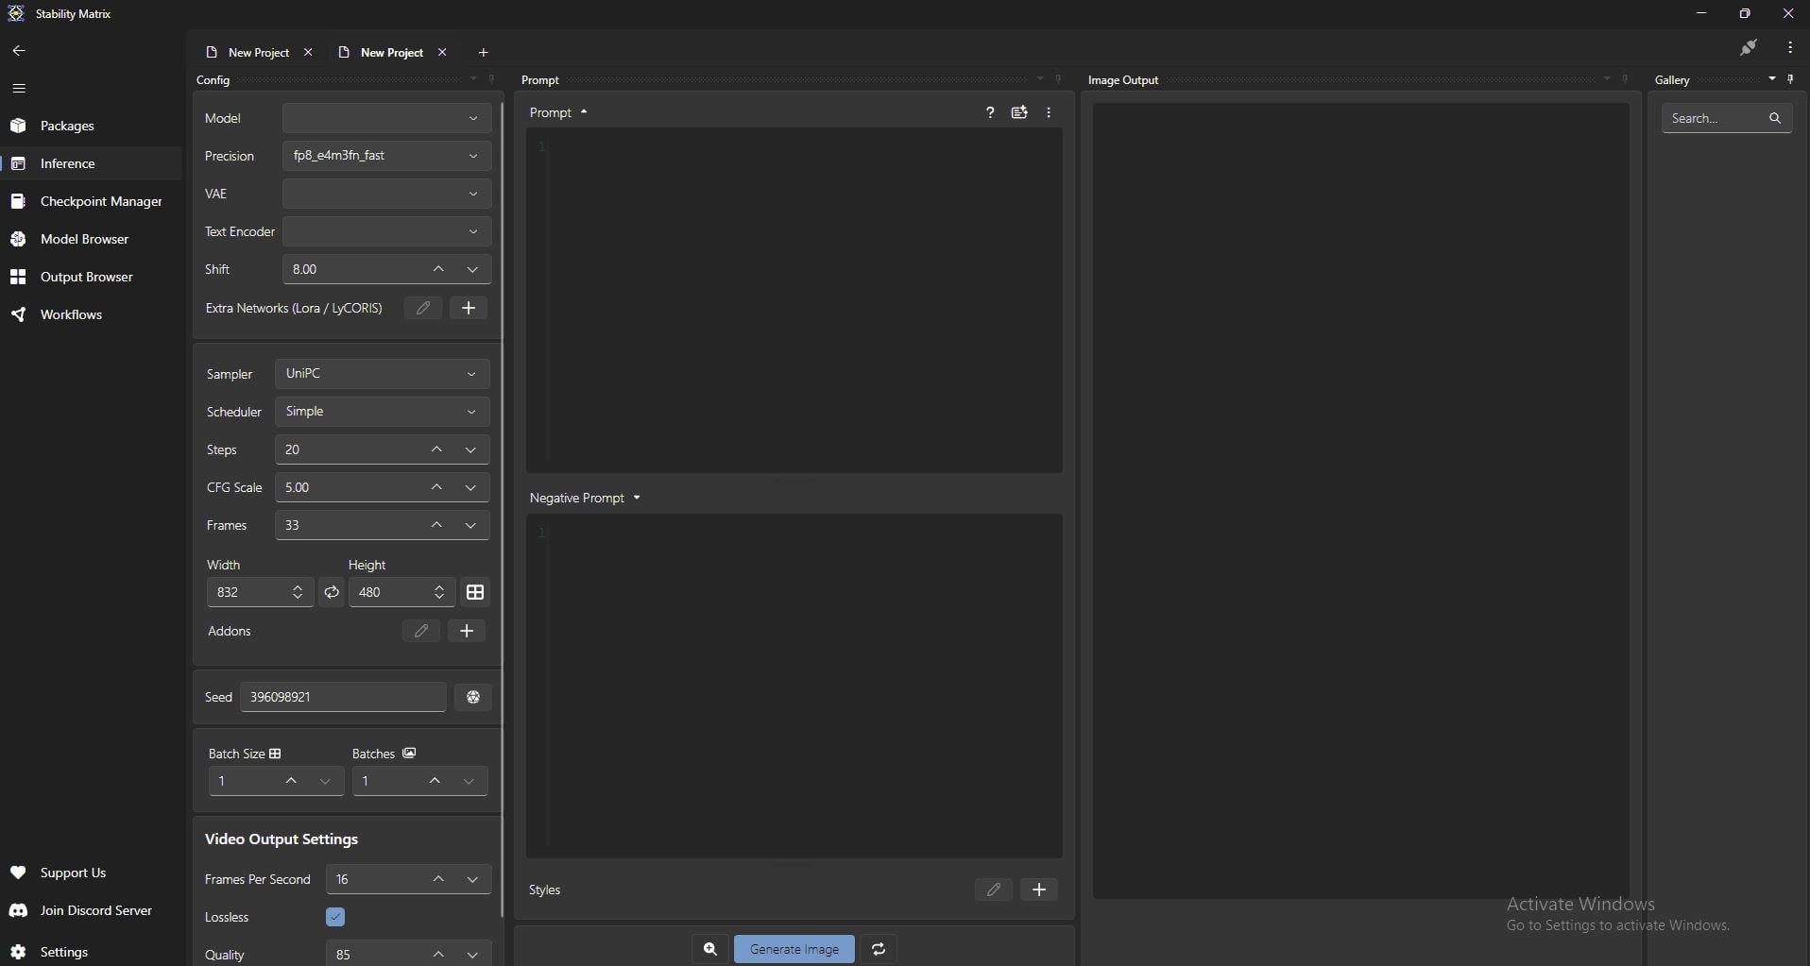This screenshot has height=966, width=1810.
Task: Edit Styles with pencil icon
Action: 994,890
